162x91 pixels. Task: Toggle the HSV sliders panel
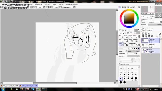(x=125, y=7)
